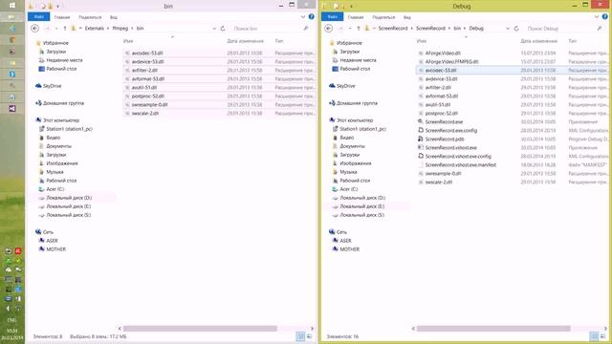This screenshot has width=612, height=344.
Task: Sort by Дата изменения column in Debug window
Action: click(538, 41)
